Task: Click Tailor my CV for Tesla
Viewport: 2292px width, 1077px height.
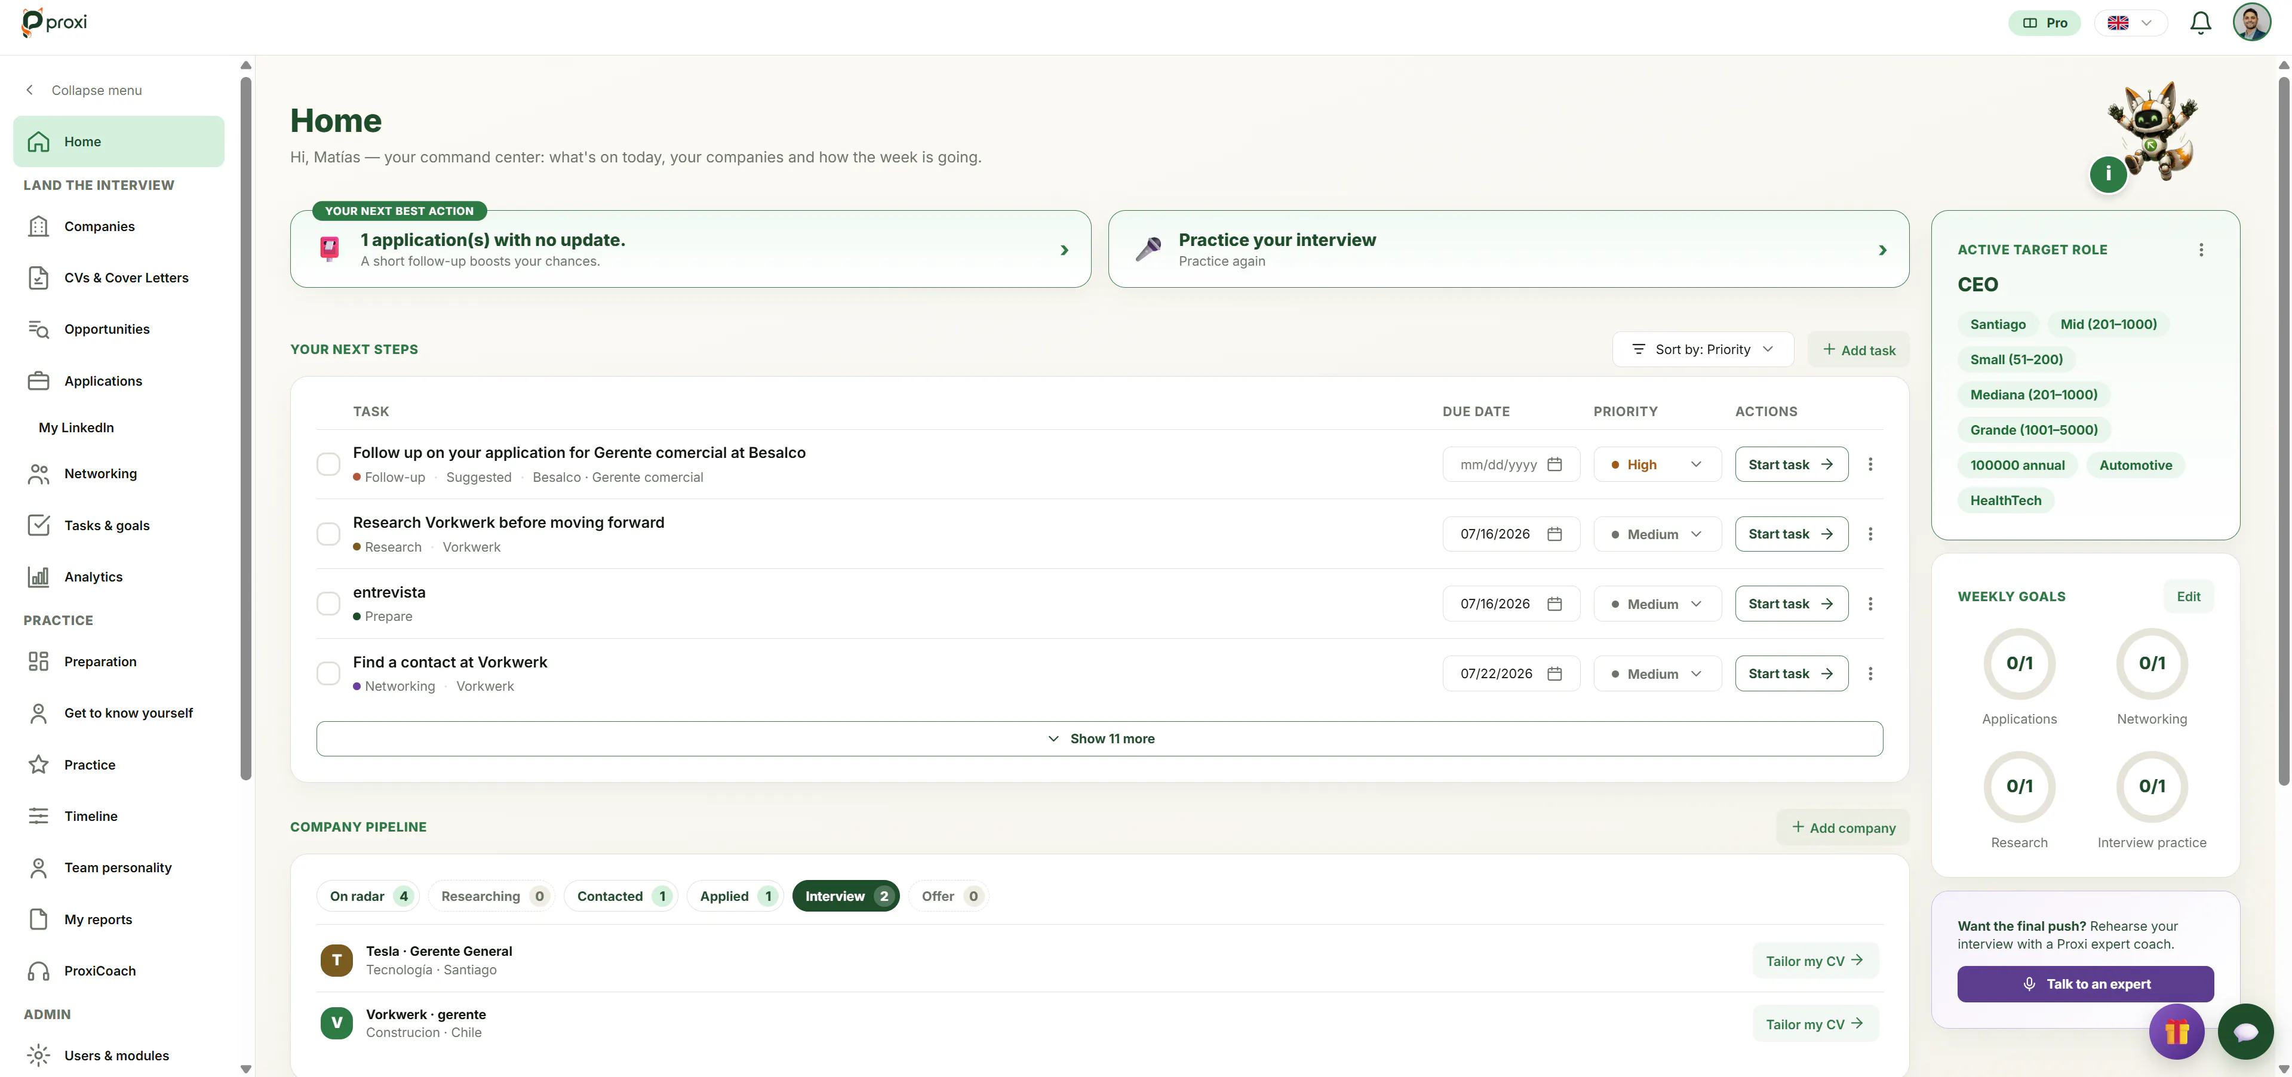Action: [x=1815, y=961]
